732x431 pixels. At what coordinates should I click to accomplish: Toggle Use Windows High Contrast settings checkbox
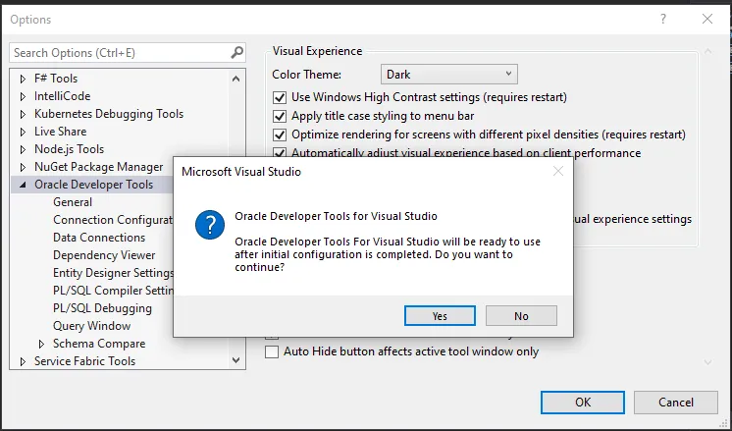(x=280, y=97)
